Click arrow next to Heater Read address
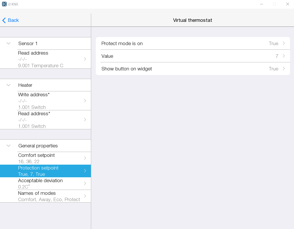The height and width of the screenshot is (229, 294). pos(85,120)
